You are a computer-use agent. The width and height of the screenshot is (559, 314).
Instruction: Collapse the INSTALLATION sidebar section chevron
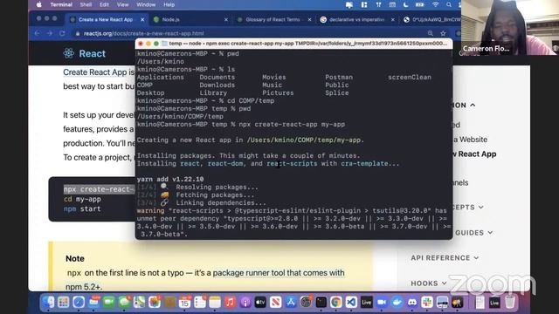click(473, 105)
